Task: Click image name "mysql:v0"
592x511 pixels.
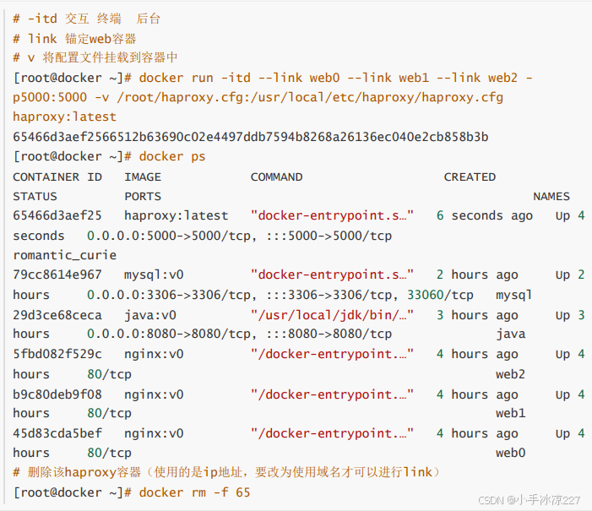Action: pos(154,275)
